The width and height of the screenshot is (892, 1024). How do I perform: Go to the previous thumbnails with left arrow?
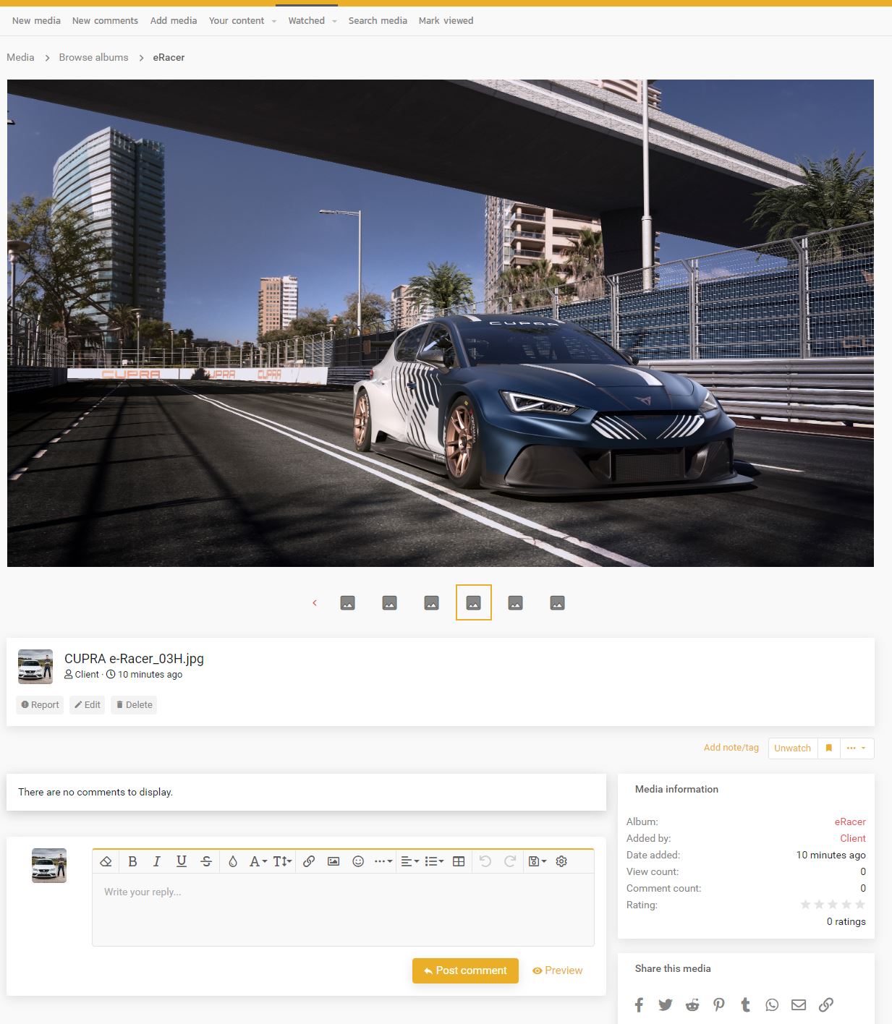(x=315, y=603)
